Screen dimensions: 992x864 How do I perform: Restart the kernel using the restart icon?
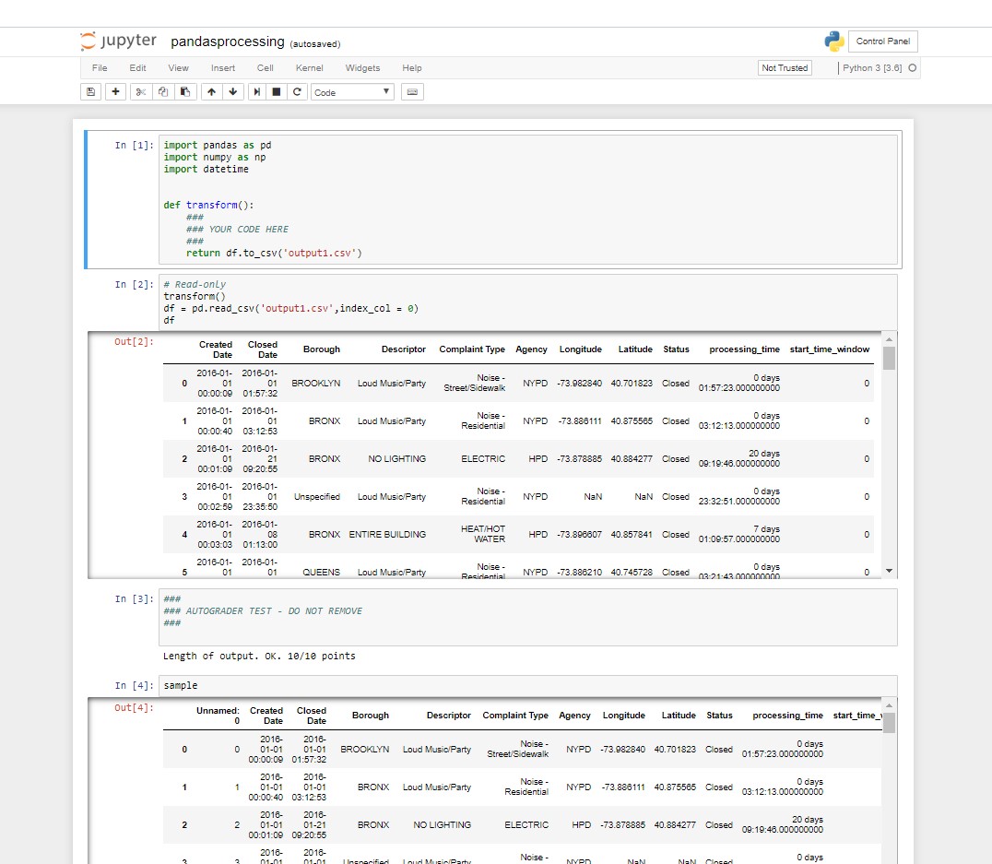click(297, 91)
